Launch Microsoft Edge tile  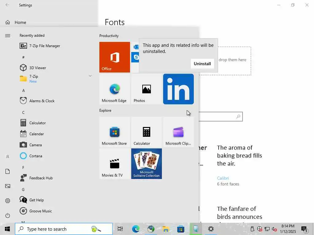pos(115,89)
